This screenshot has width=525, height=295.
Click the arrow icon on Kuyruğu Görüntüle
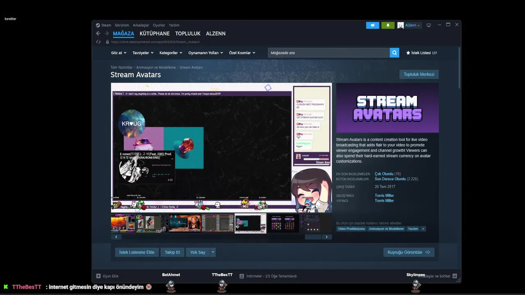(428, 252)
